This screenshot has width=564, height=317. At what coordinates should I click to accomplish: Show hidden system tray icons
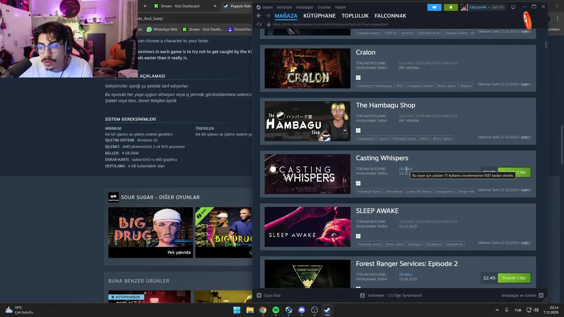[x=497, y=310]
